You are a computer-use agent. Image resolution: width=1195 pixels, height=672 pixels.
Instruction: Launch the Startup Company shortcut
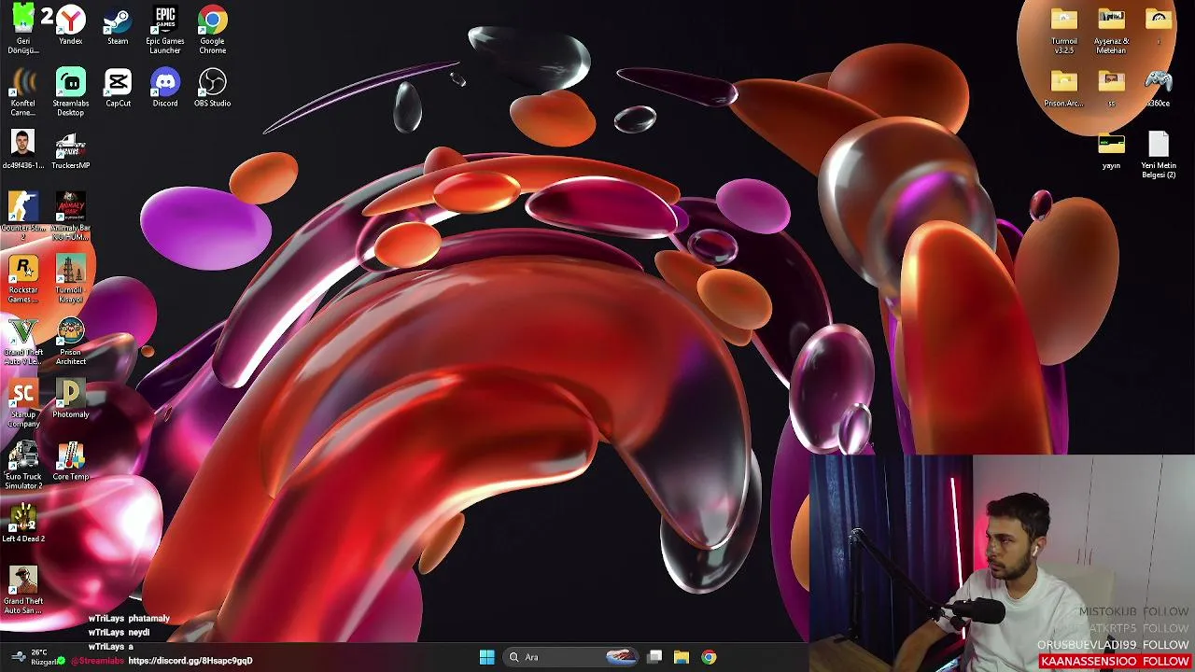(23, 403)
